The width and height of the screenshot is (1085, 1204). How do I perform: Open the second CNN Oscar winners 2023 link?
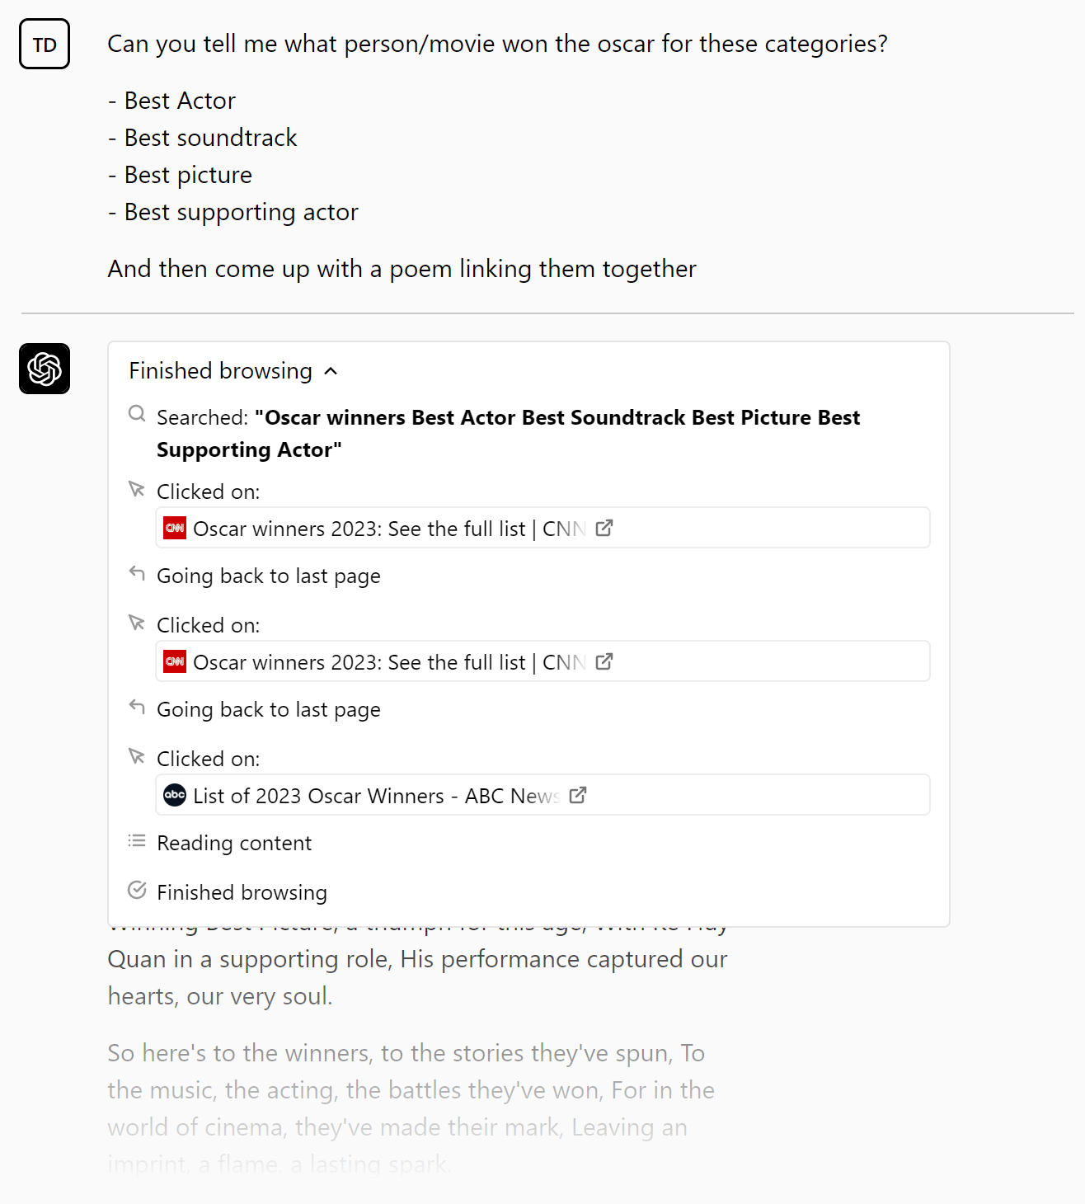(x=387, y=661)
